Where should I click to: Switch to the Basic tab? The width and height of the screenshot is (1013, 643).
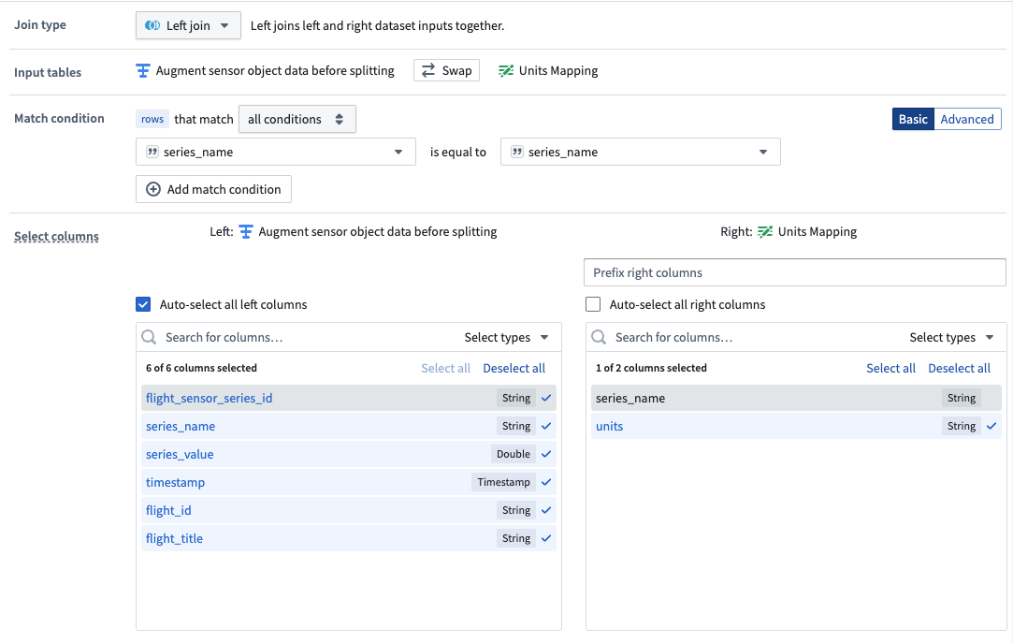(x=913, y=119)
